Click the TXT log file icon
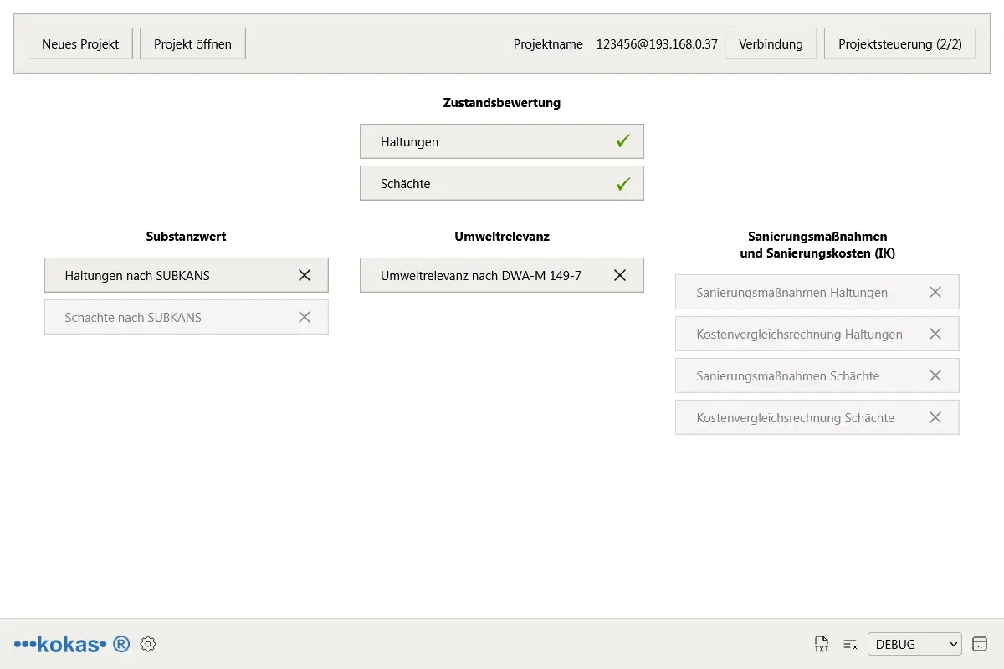This screenshot has height=669, width=1004. 822,644
